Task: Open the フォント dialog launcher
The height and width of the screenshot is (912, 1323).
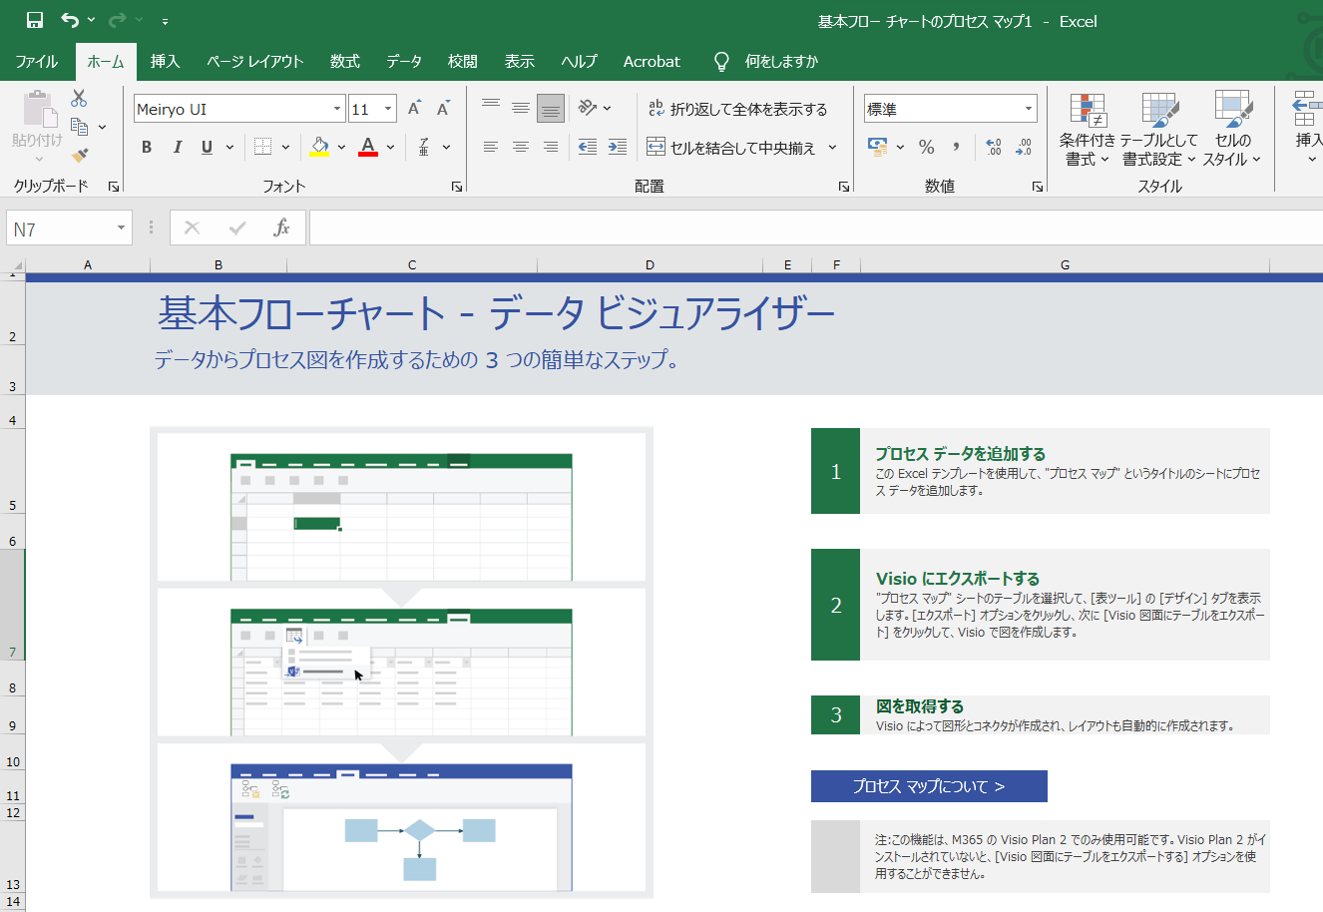Action: pos(457,187)
